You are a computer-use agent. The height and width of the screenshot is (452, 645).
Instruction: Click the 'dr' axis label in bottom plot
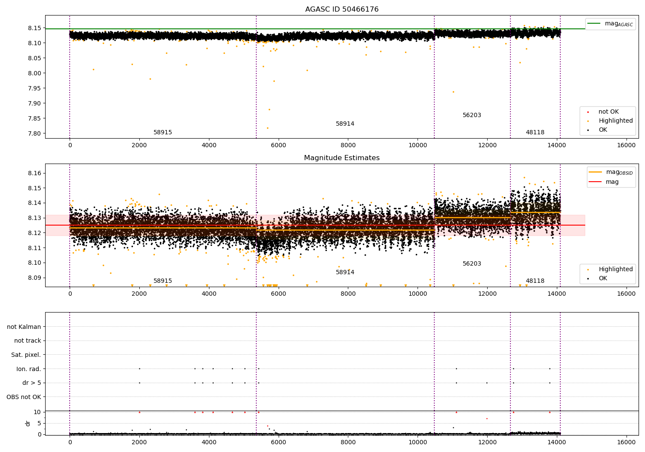pyautogui.click(x=28, y=423)
